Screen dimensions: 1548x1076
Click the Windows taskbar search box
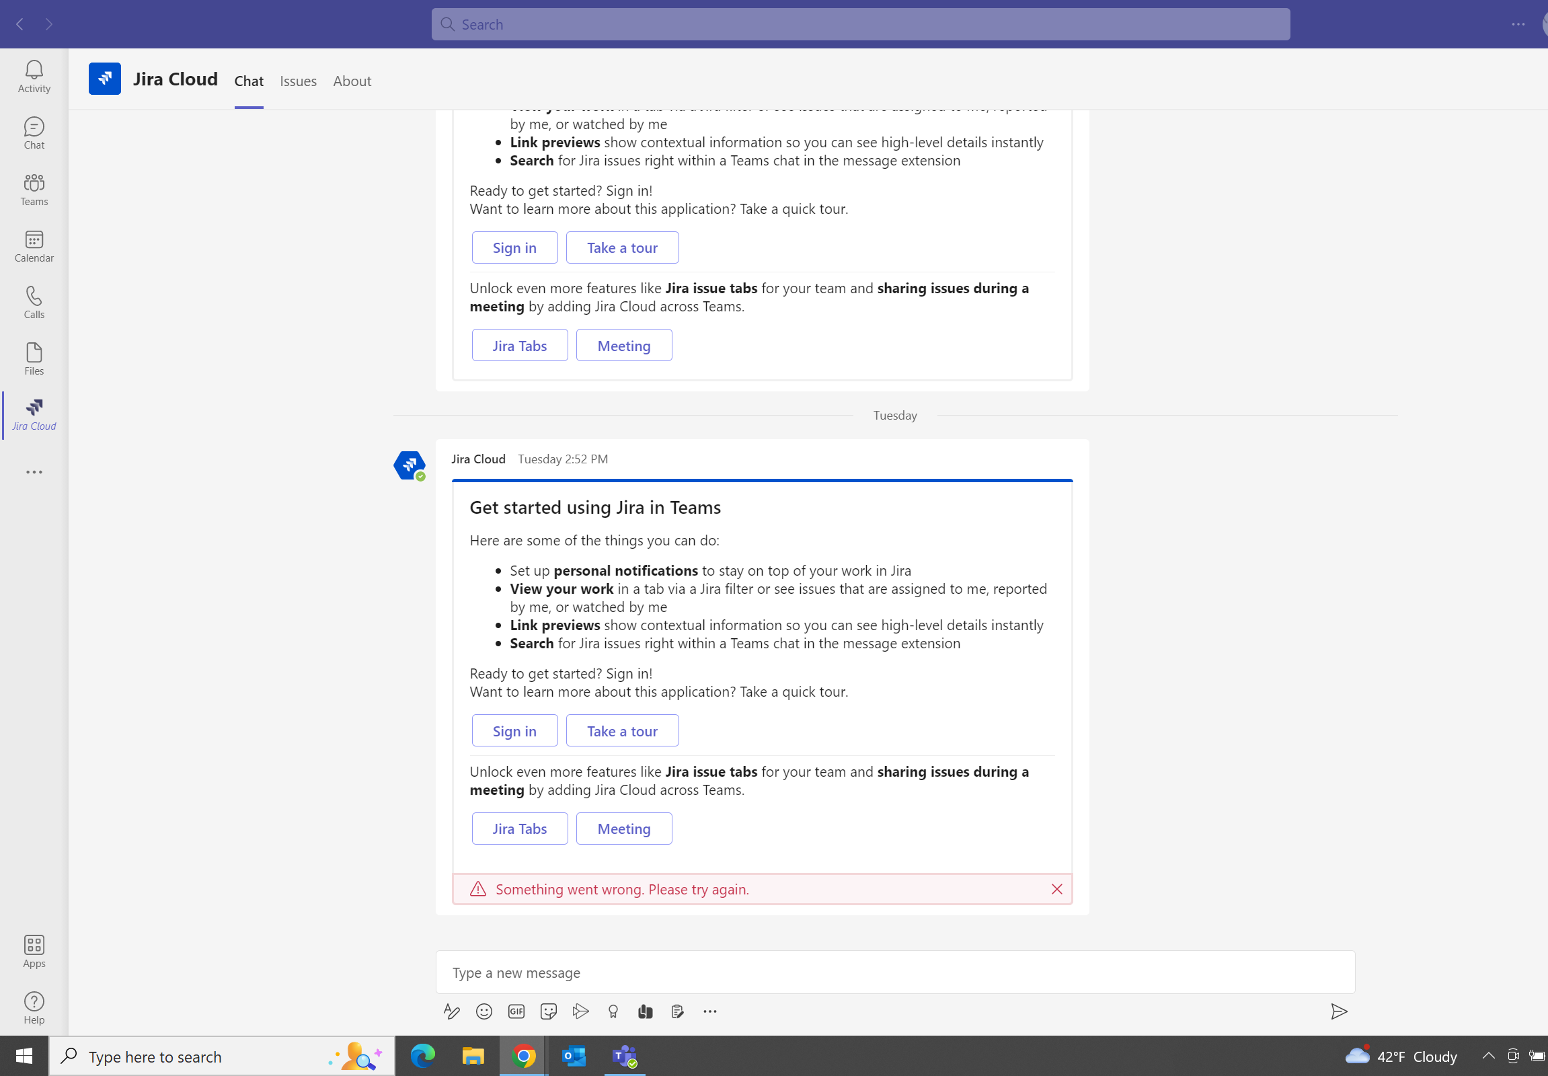pos(221,1056)
